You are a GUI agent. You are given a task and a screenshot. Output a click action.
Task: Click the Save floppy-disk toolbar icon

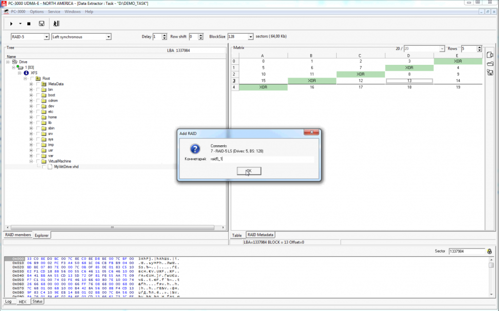point(41,23)
